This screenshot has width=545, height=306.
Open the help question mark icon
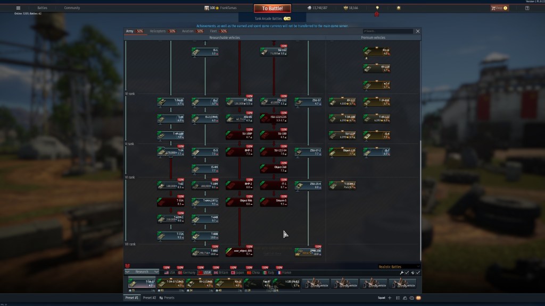point(526,8)
